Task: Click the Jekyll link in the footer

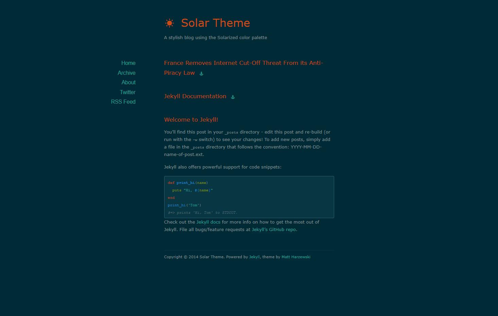Action: click(254, 257)
